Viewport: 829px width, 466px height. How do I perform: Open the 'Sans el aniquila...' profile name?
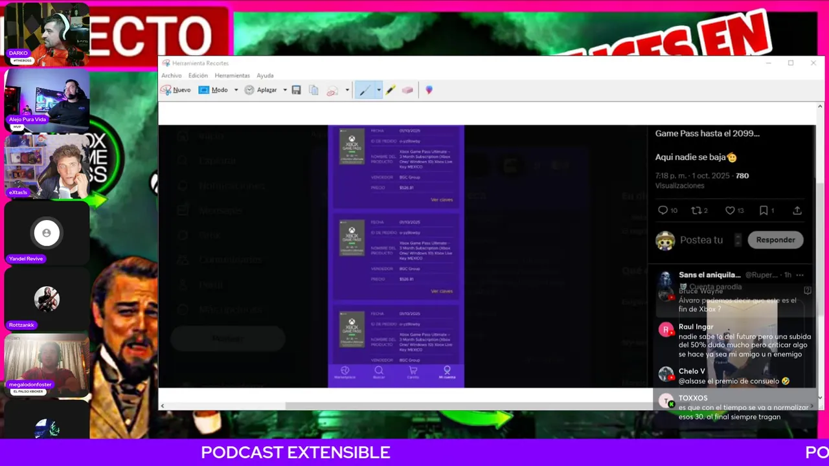pos(709,275)
